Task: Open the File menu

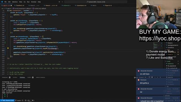Action: (5, 2)
